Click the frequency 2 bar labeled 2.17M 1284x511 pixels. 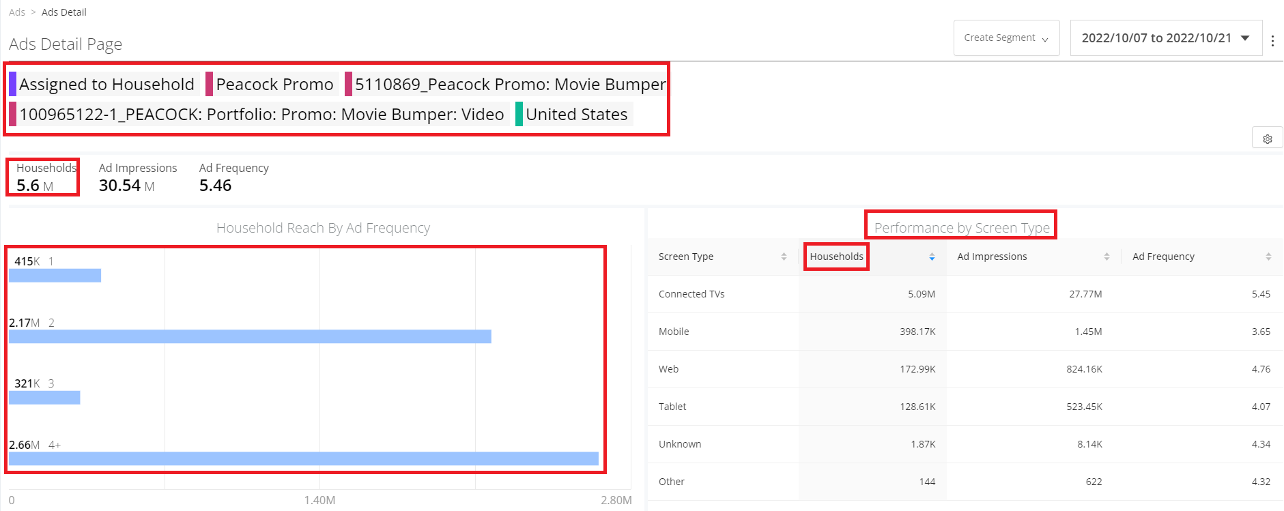pos(250,336)
